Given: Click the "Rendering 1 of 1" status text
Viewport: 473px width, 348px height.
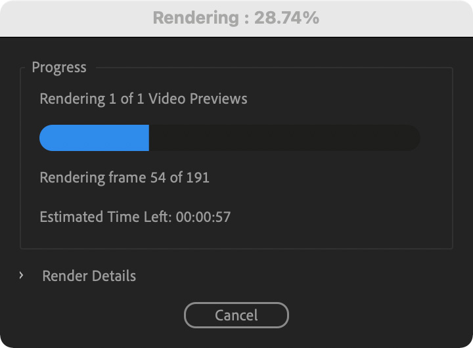Looking at the screenshot, I should pyautogui.click(x=92, y=99).
